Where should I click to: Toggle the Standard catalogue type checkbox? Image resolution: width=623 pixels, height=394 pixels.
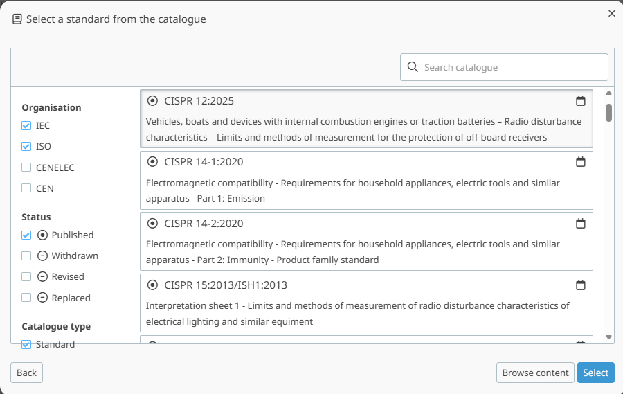(x=26, y=344)
